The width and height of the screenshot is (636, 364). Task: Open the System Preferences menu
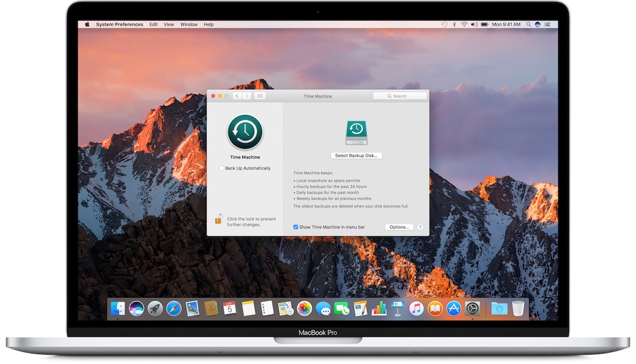(x=119, y=24)
